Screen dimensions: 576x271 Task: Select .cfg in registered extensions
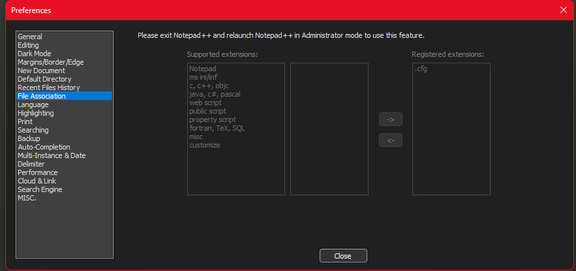(x=451, y=69)
